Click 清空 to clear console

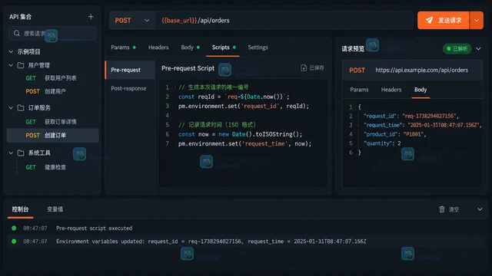point(449,209)
